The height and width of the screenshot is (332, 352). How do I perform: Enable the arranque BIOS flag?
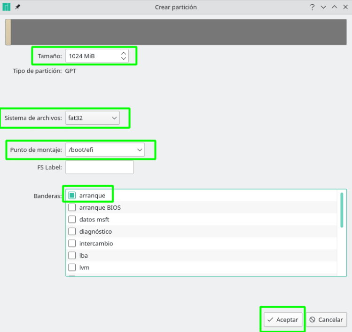[x=72, y=207]
